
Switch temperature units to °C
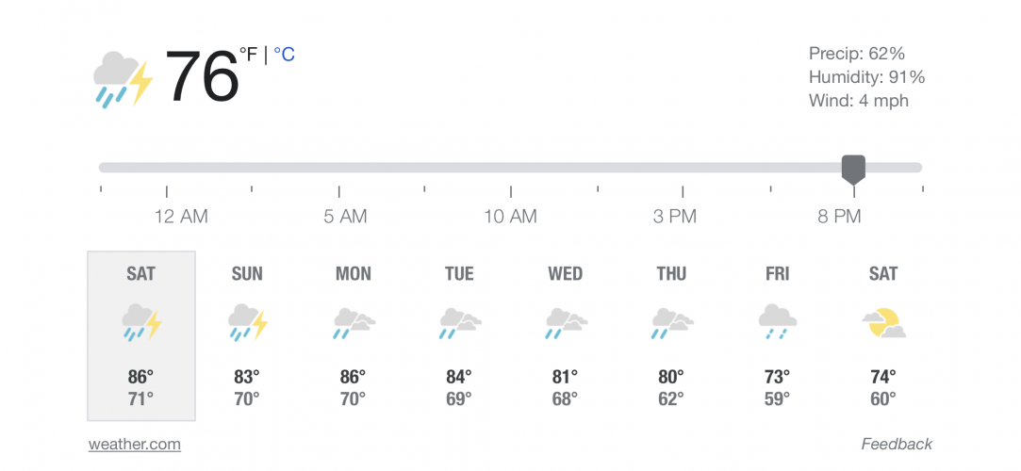point(284,54)
